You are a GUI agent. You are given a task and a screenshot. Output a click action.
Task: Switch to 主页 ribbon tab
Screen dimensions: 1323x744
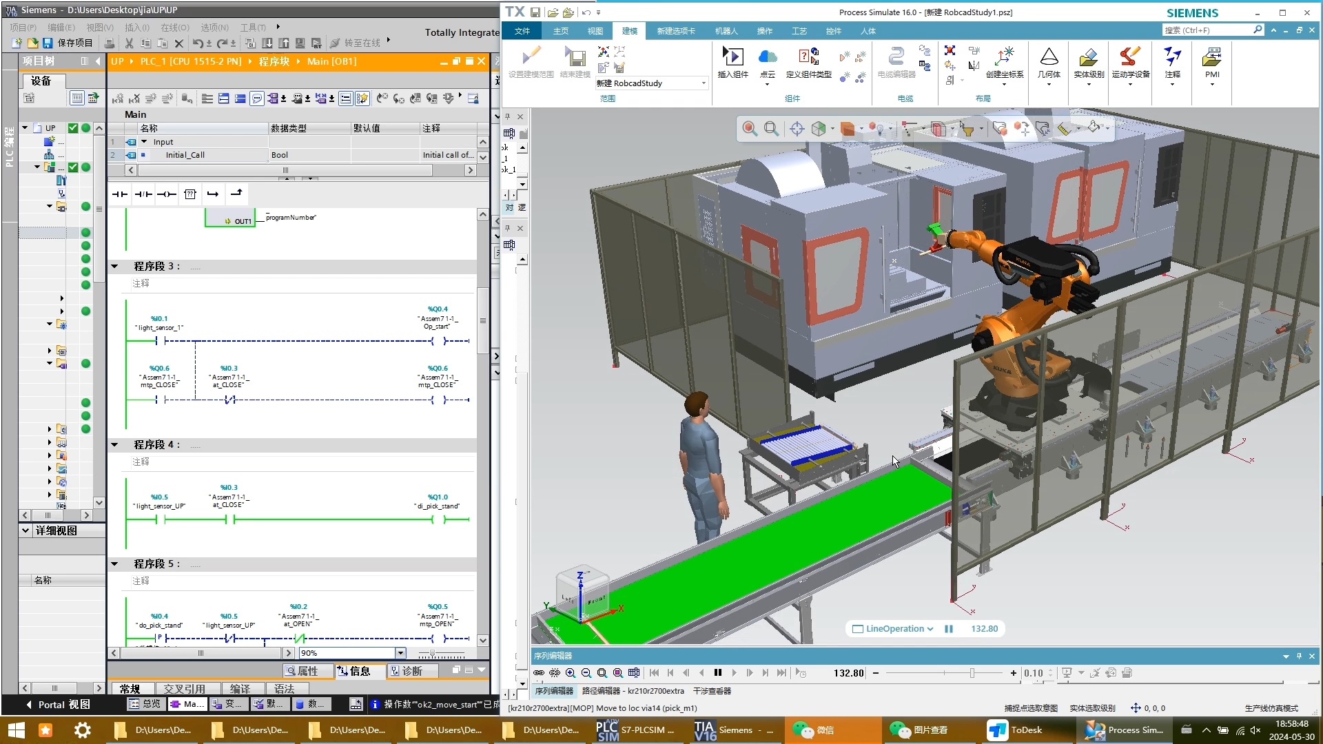point(561,31)
